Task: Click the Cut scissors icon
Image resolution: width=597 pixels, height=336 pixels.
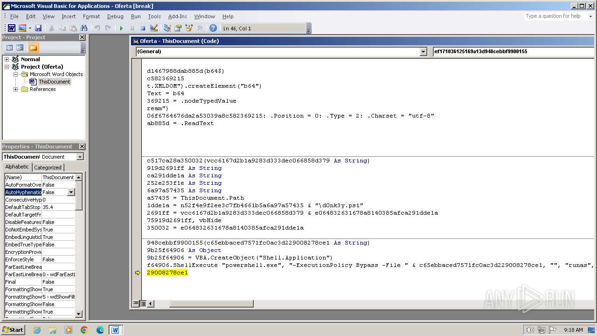Action: [52, 28]
